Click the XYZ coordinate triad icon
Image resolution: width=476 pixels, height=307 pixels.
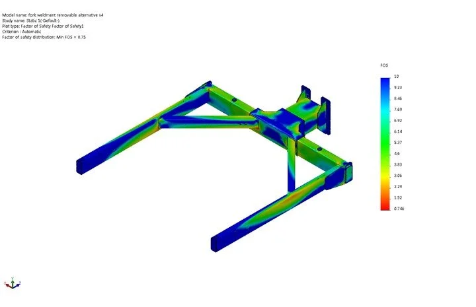point(13,283)
